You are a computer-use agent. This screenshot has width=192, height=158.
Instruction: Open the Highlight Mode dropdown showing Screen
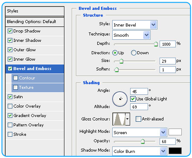point(140,132)
